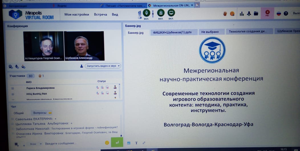
Task: Open the emoji status icon
Action: tap(232, 13)
